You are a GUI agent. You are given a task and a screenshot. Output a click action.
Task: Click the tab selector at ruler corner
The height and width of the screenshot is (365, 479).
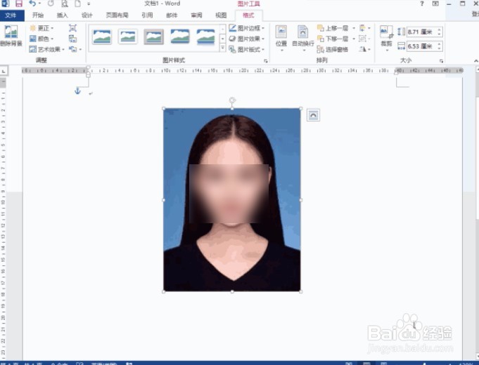click(x=4, y=72)
